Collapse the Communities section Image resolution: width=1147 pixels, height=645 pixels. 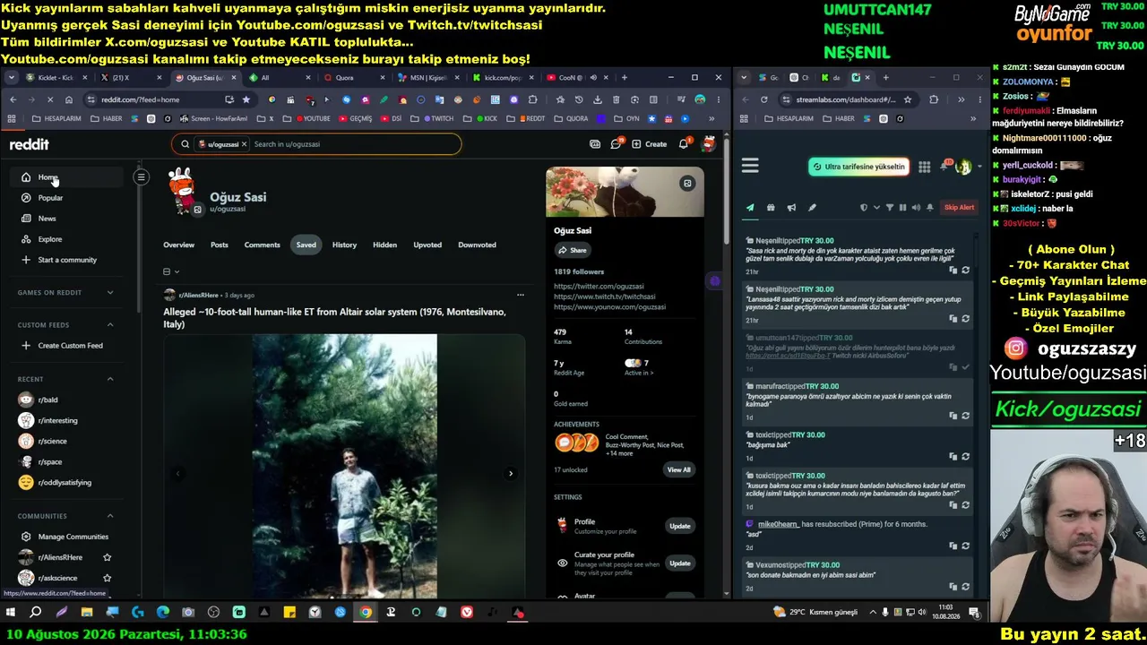(x=110, y=516)
